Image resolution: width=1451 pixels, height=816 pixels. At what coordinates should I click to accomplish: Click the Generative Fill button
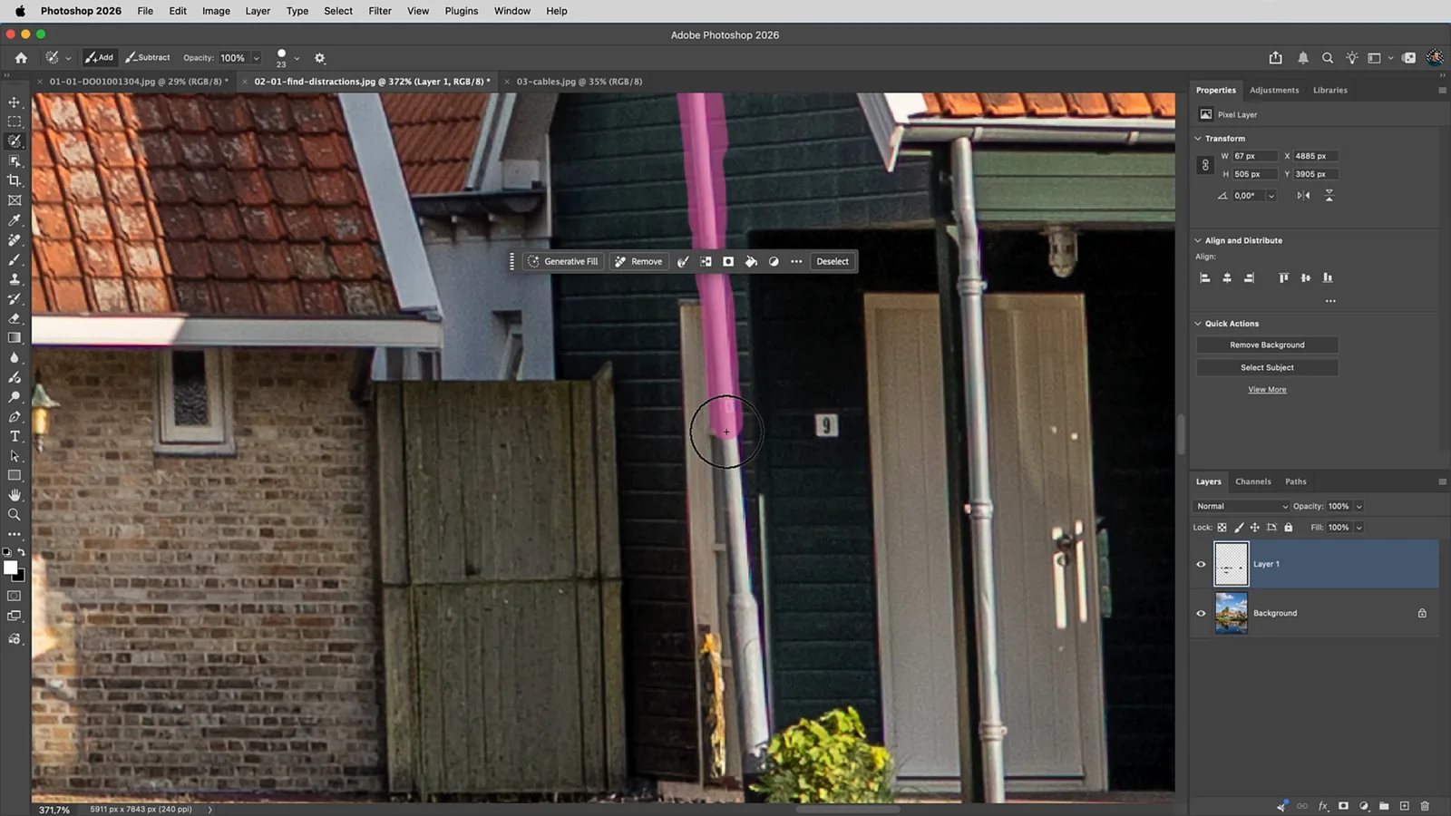coord(563,261)
